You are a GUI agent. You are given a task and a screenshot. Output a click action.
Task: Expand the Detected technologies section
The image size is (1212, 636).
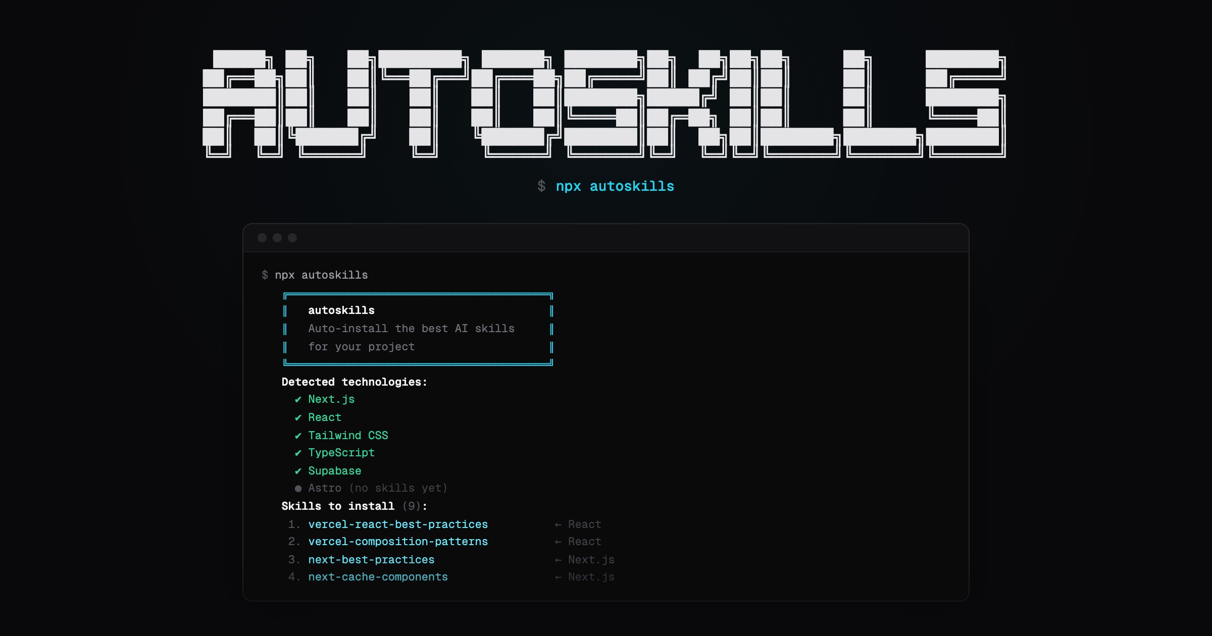(354, 382)
